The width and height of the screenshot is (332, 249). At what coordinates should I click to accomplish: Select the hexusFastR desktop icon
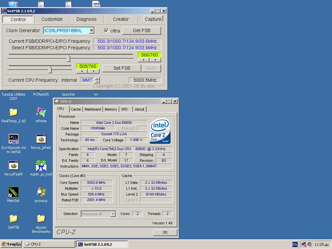click(x=14, y=165)
